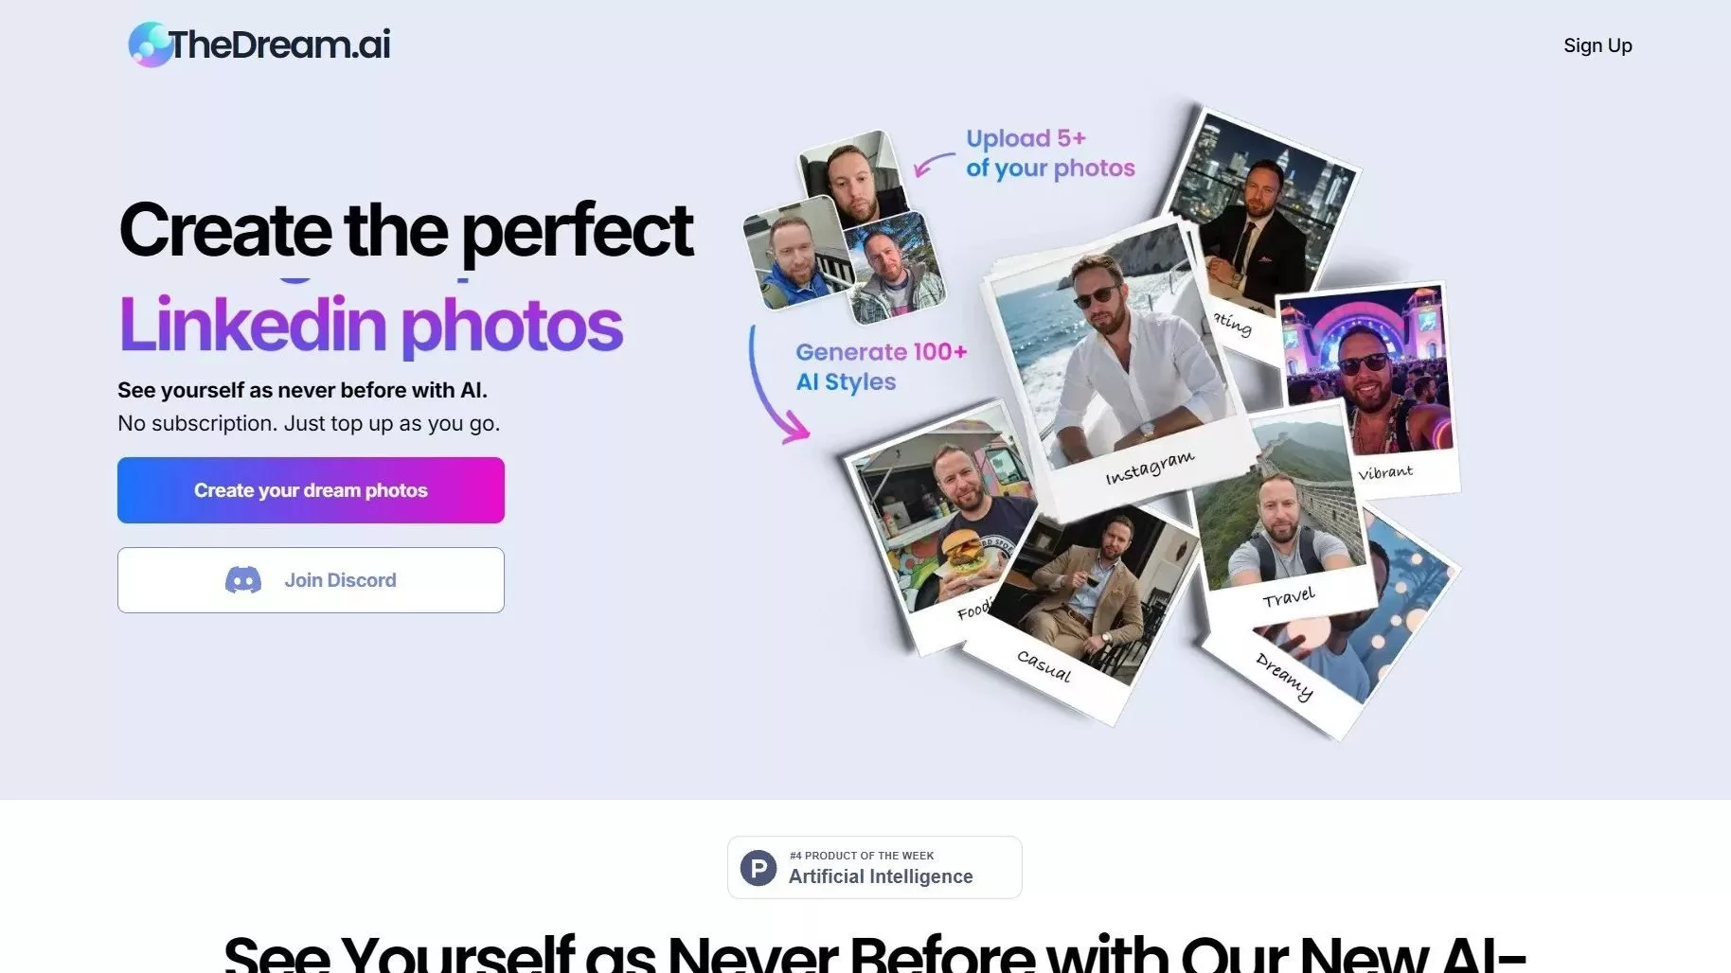Click the Product Hunt P badge icon

click(758, 868)
